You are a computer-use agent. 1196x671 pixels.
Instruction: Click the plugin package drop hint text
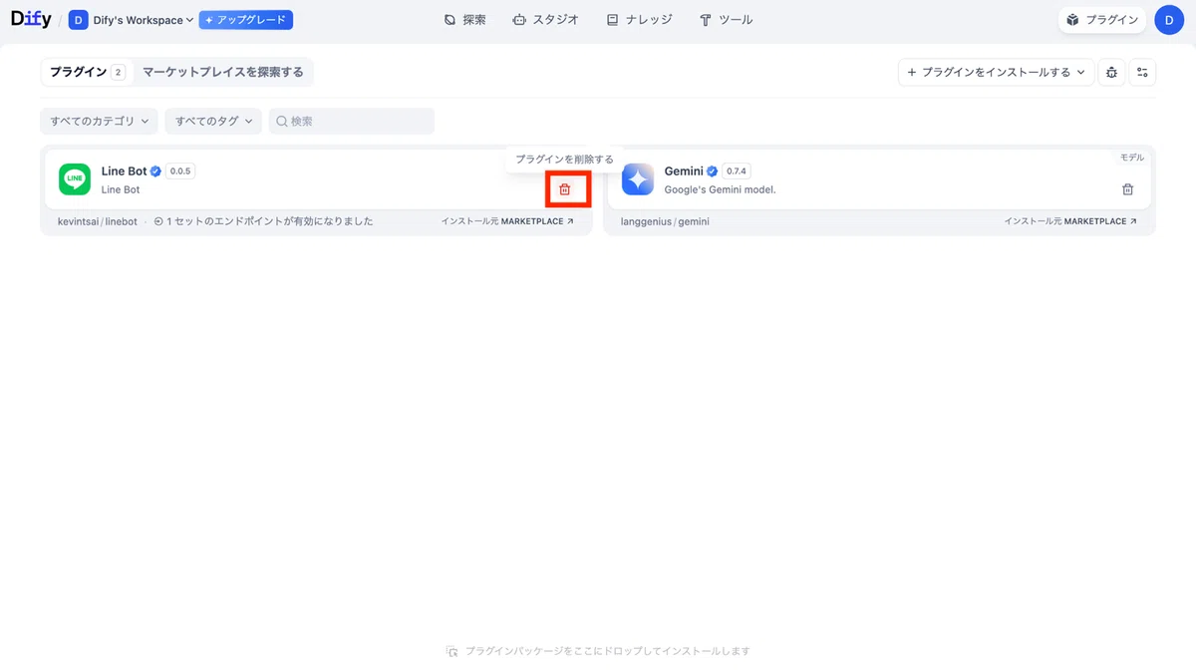pyautogui.click(x=607, y=651)
